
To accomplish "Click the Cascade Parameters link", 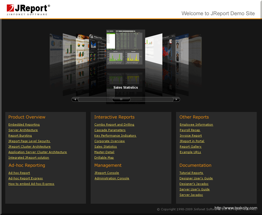I will click(110, 130).
